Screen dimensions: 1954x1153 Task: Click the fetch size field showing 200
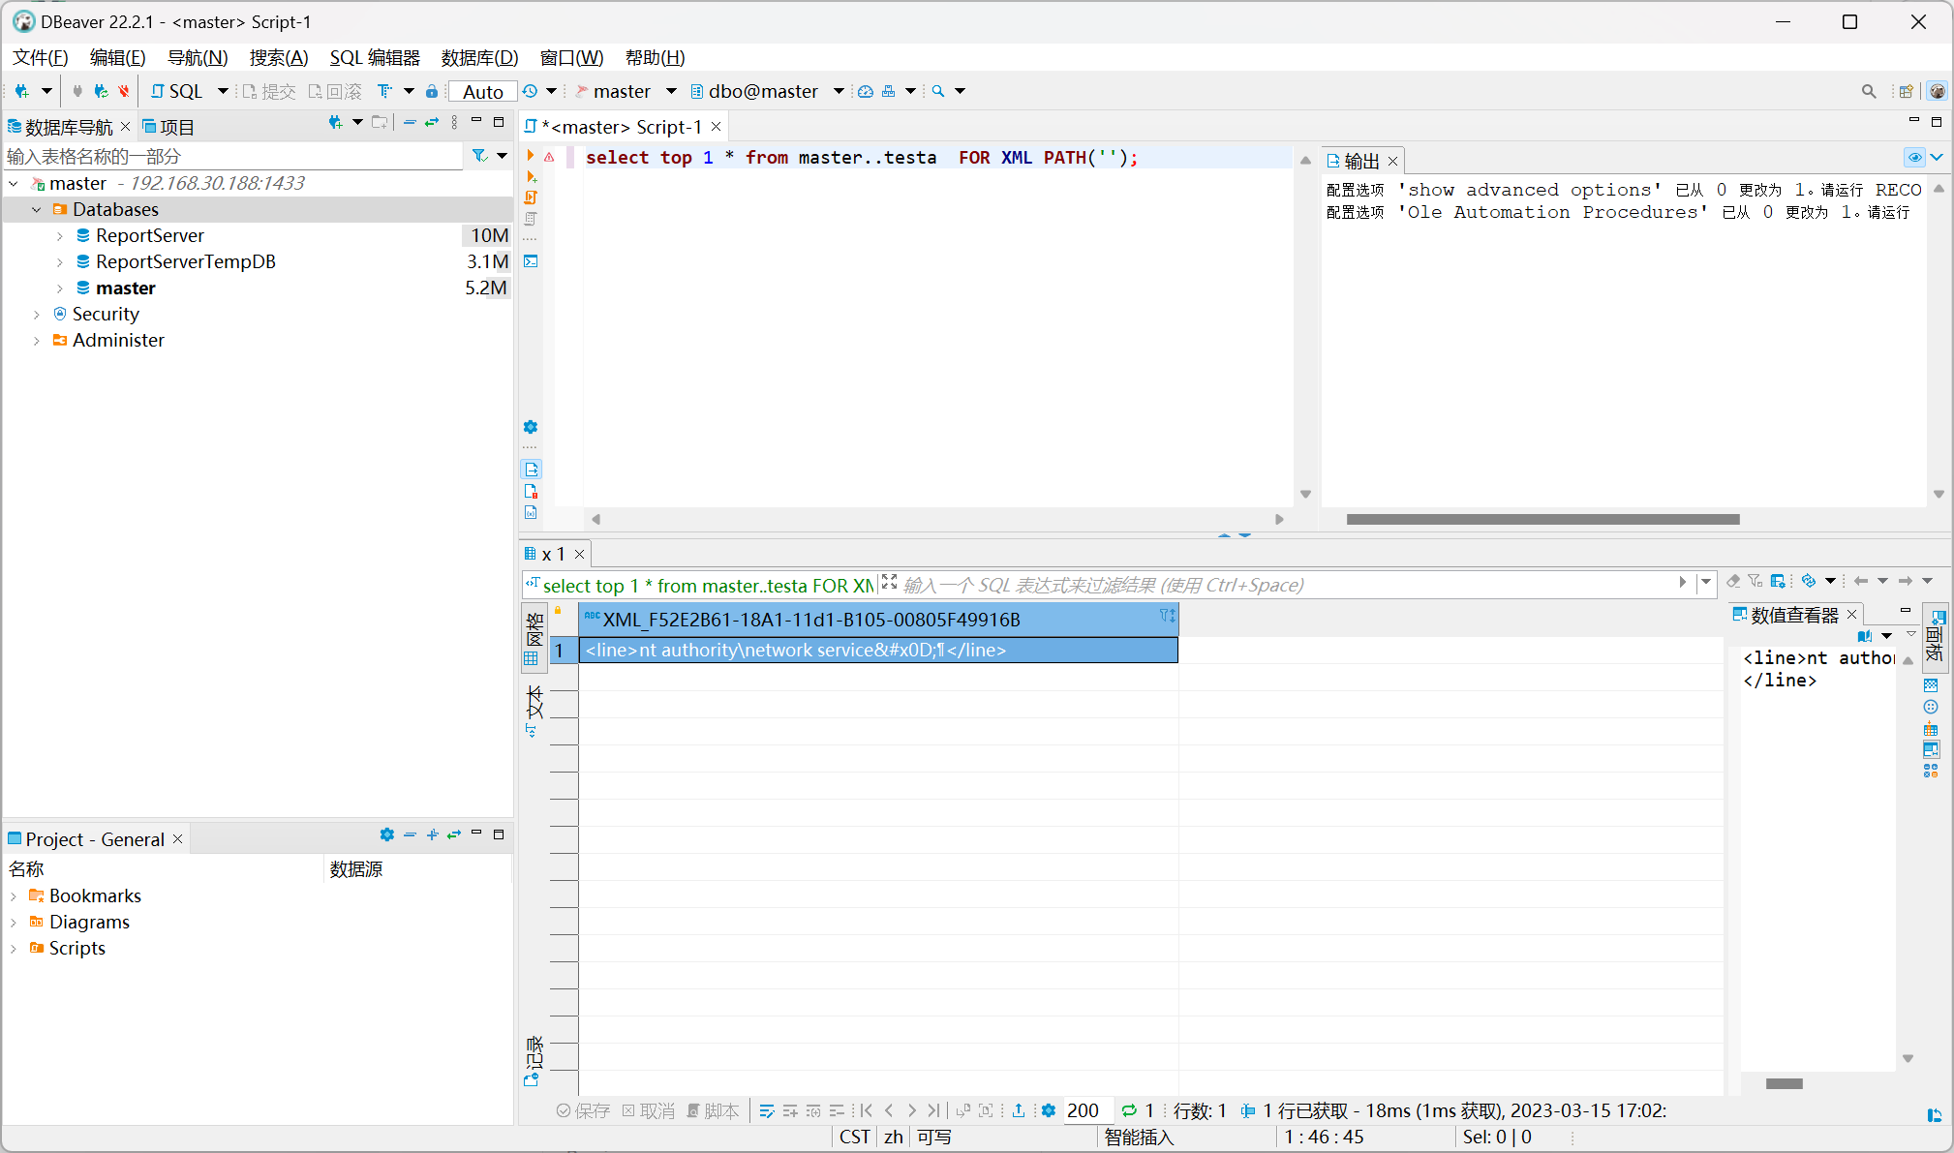pos(1087,1110)
